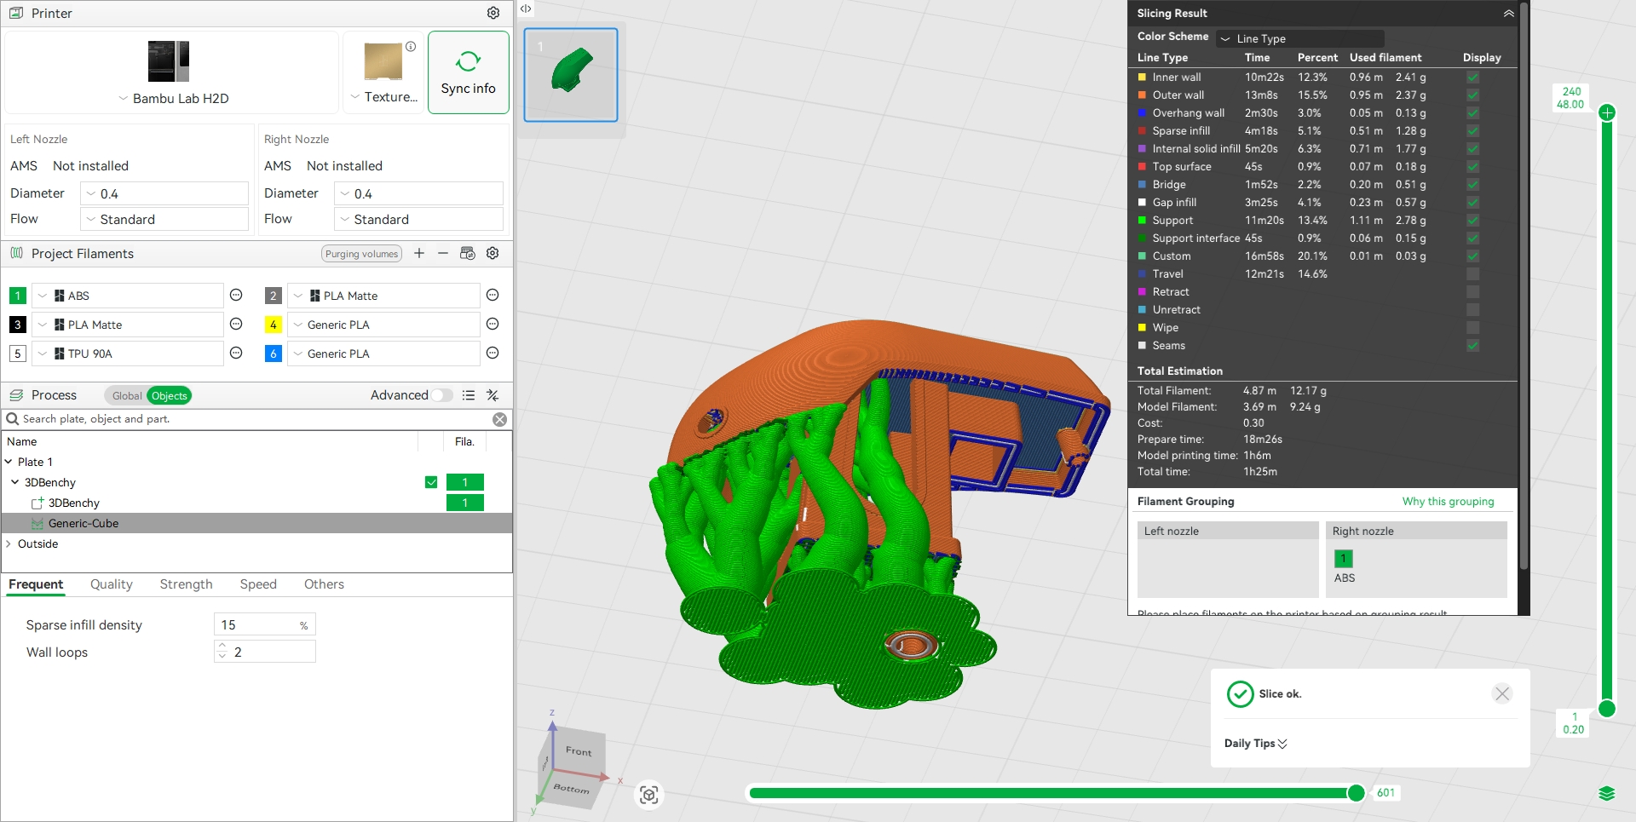Click the Sparse infill density input
Image resolution: width=1636 pixels, height=822 pixels.
(264, 624)
